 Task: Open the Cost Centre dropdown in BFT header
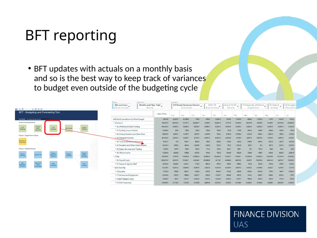(x=38, y=119)
